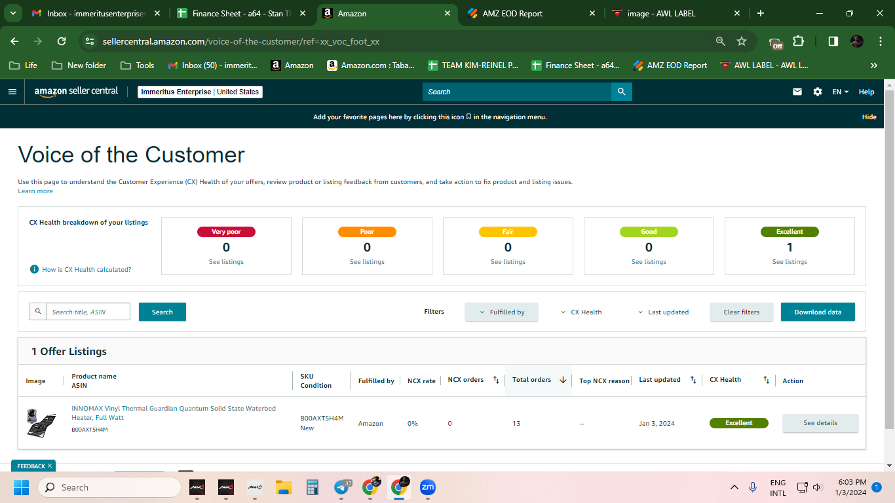Viewport: 895px width, 503px height.
Task: Open the Immeritus Enterprise account switcher
Action: point(200,92)
